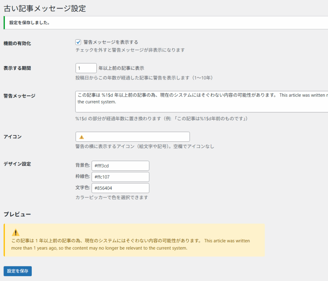The image size is (328, 281).
Task: Select the 背景色 color field #fff3cd
Action: [x=120, y=166]
